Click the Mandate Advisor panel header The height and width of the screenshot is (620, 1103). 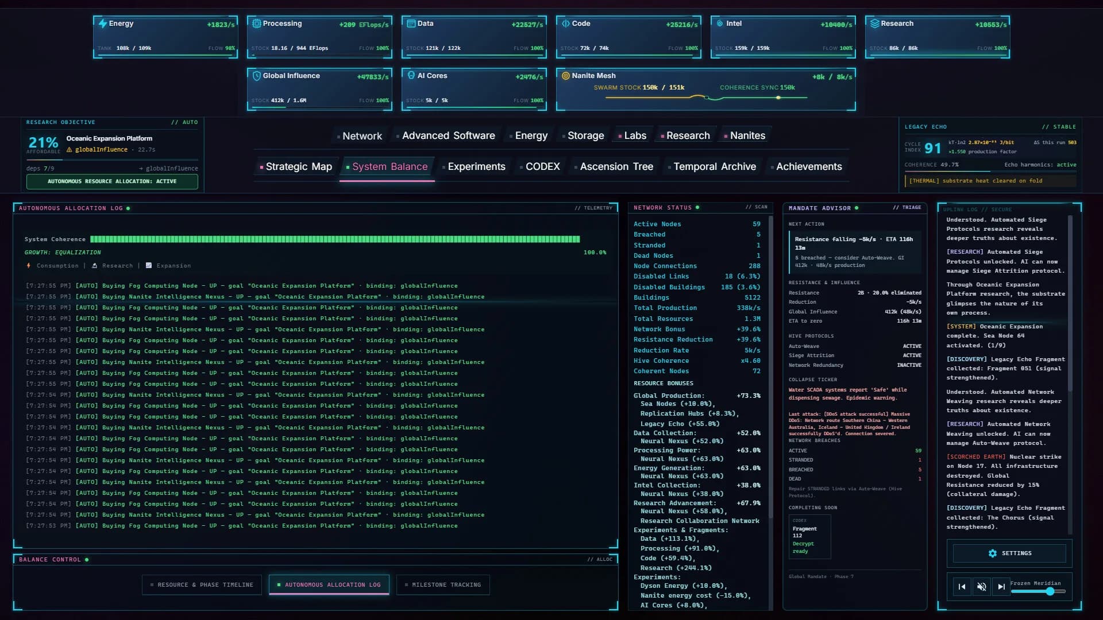point(855,208)
